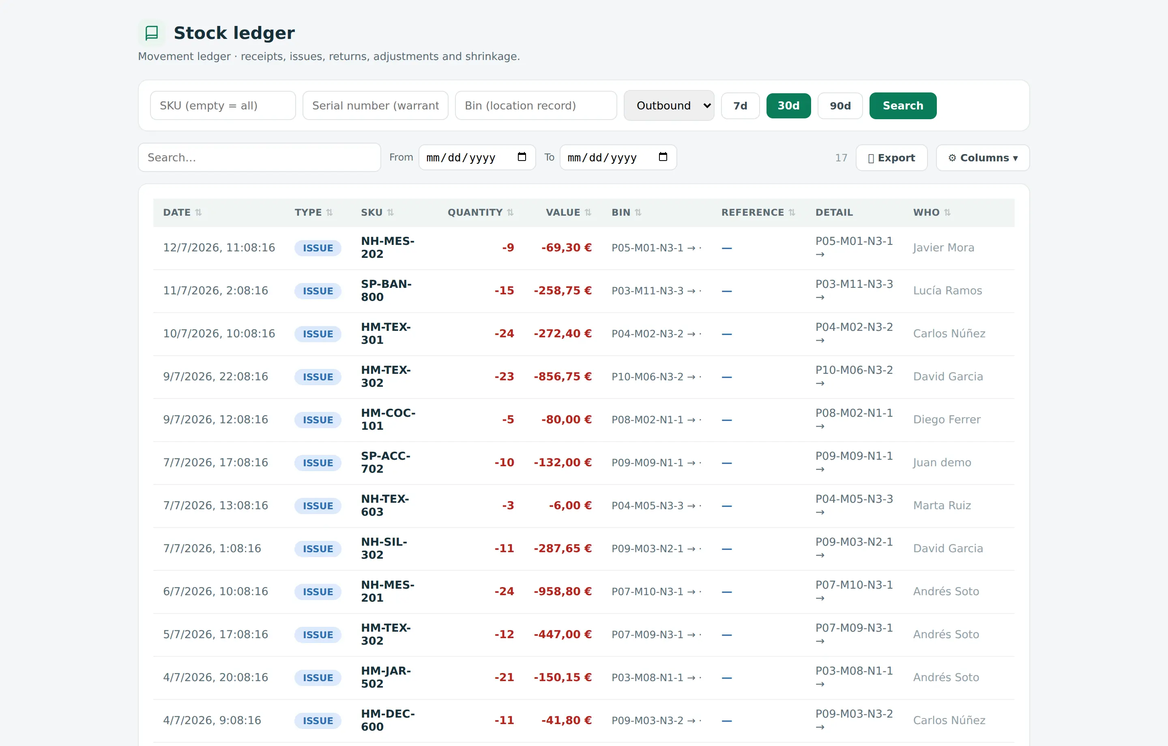The width and height of the screenshot is (1168, 746).
Task: Click date 10/7/2026, 10:08:16
Action: point(219,334)
